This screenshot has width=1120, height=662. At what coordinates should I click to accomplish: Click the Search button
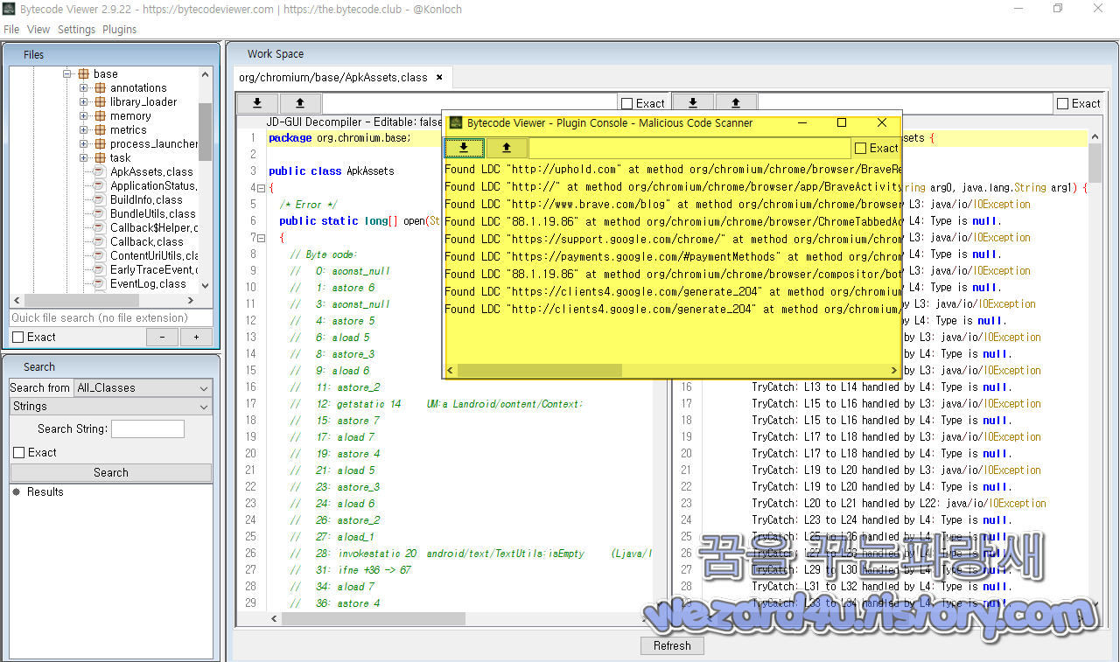point(111,472)
